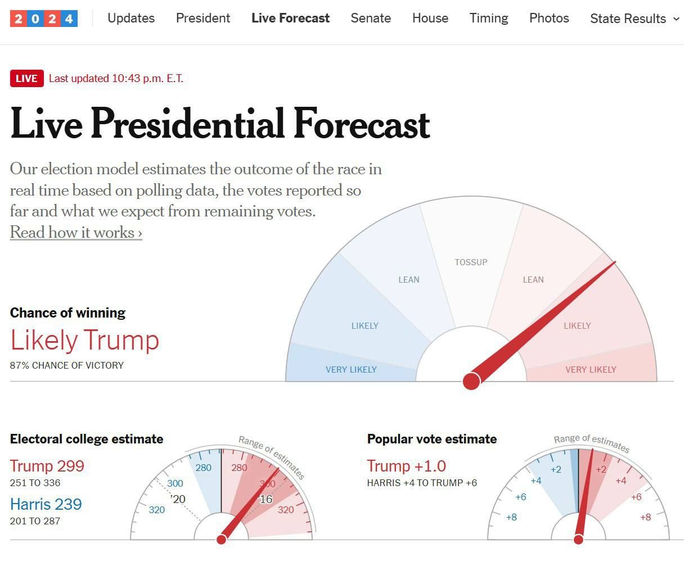Image resolution: width=684 pixels, height=562 pixels.
Task: Open the Photos tab
Action: click(549, 18)
